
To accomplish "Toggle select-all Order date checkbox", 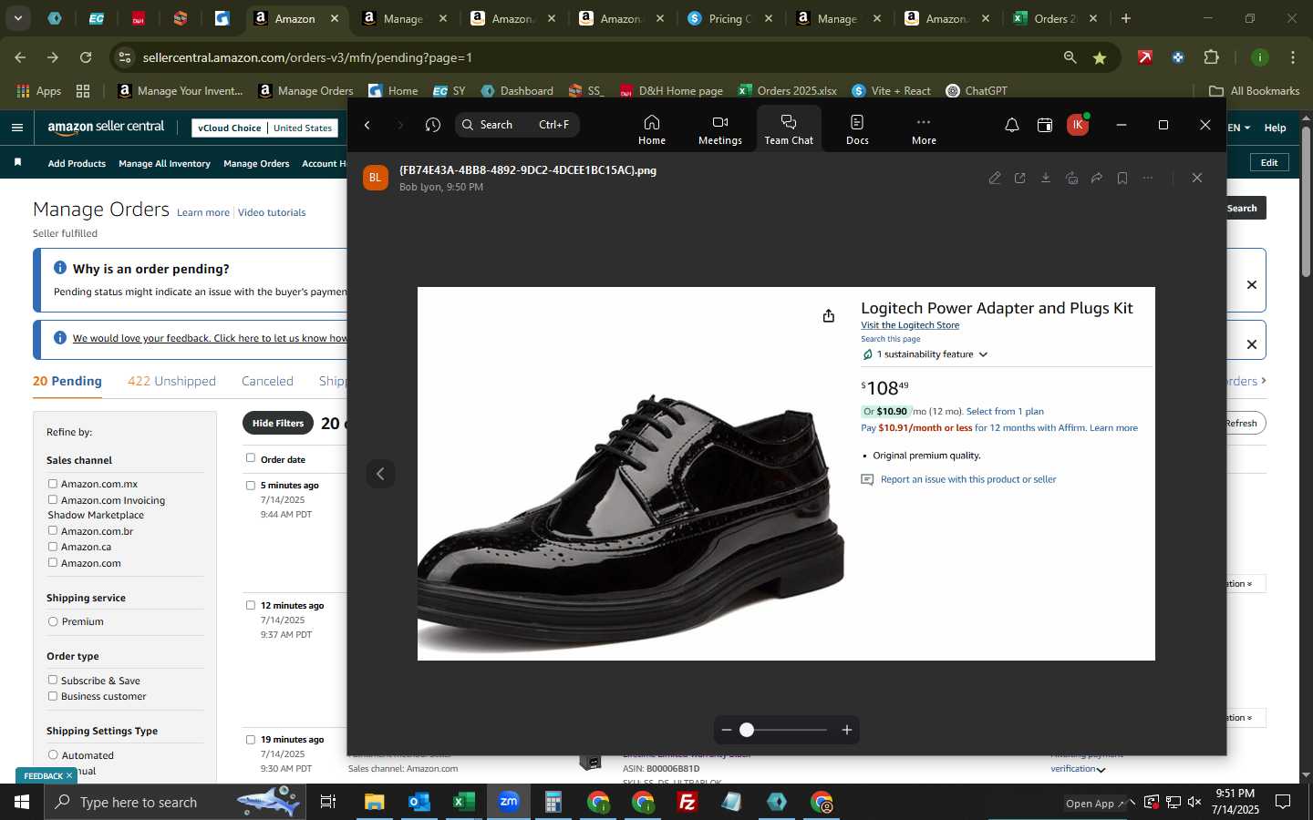I will [251, 458].
